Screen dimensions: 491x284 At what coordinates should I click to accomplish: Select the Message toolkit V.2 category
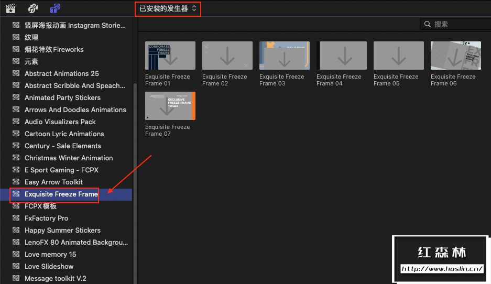click(66, 278)
